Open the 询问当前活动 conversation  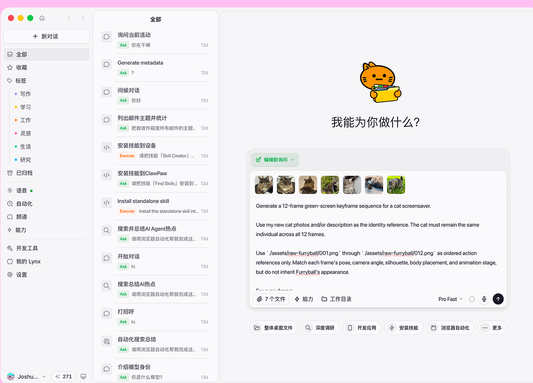pos(156,40)
